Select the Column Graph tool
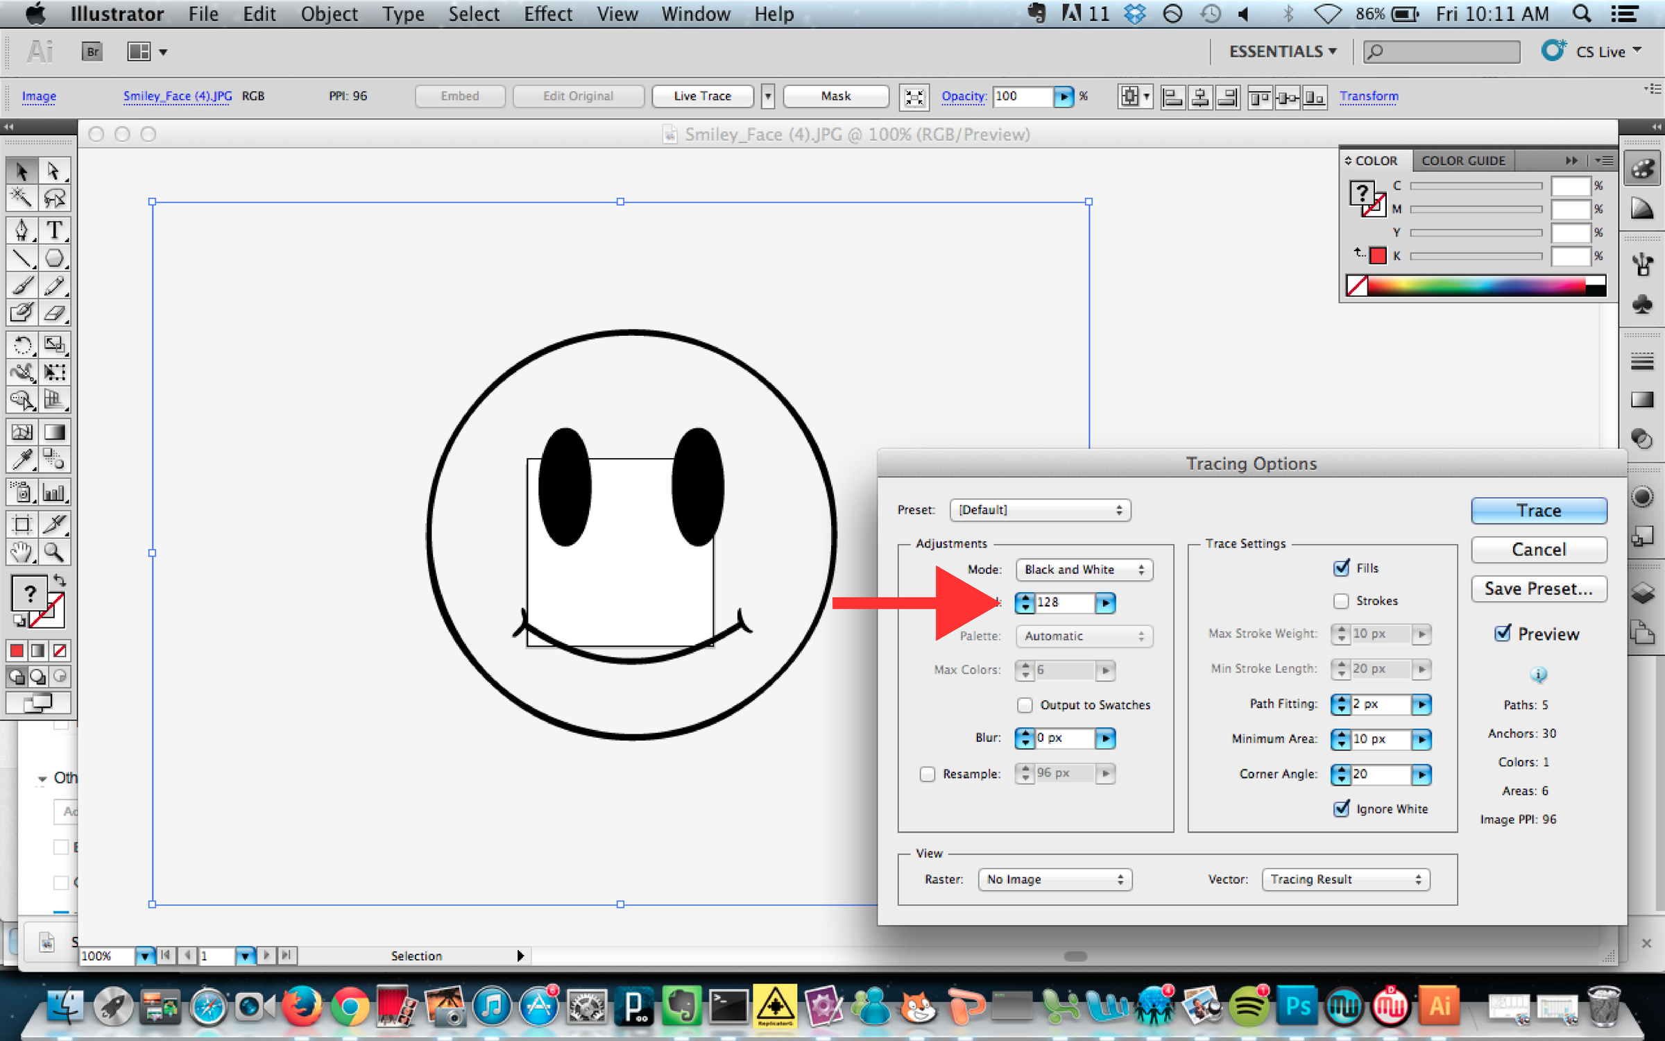This screenshot has height=1041, width=1665. click(x=53, y=493)
